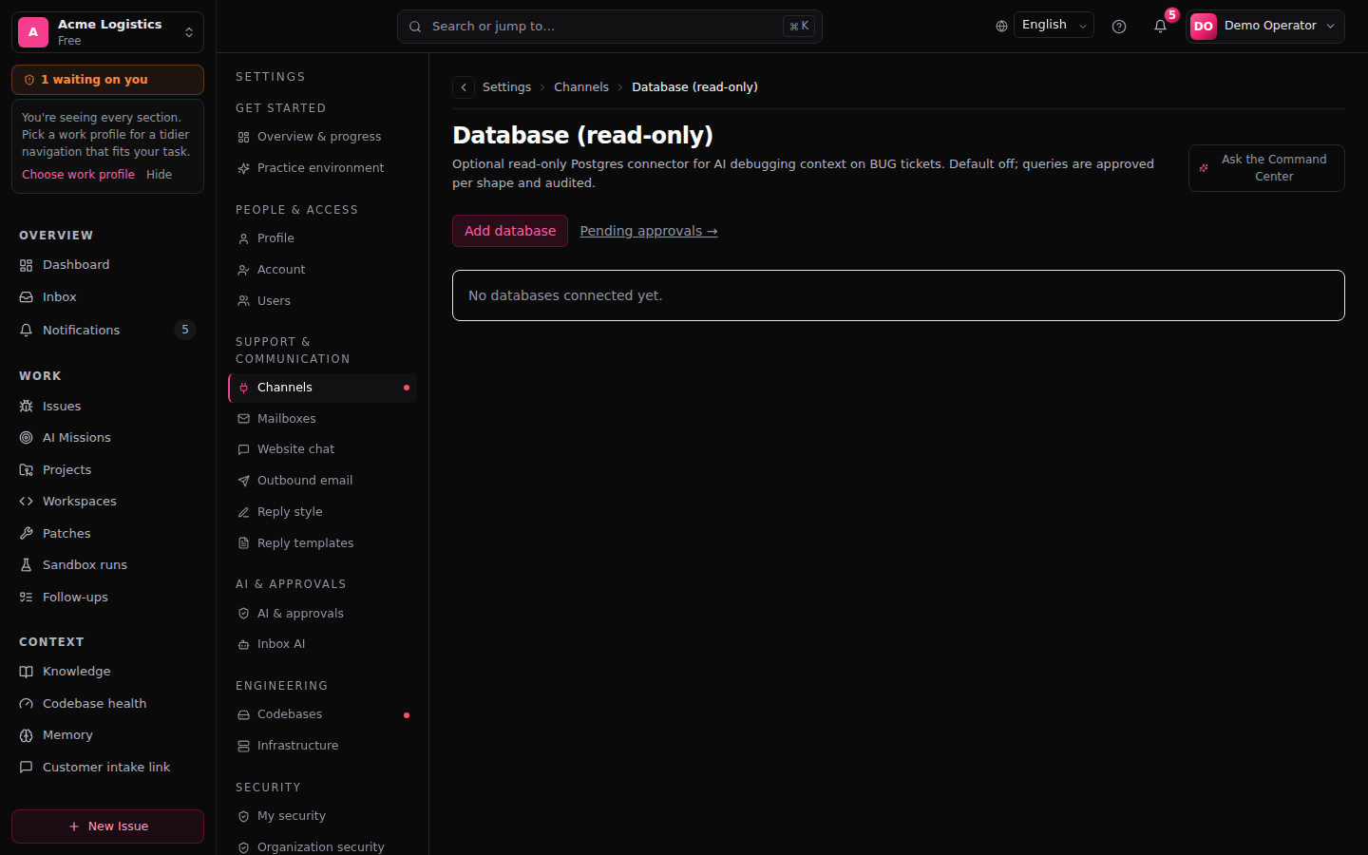
Task: Open the Inbox from the sidebar
Action: [x=107, y=297]
